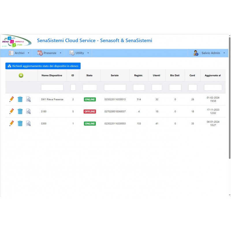Screen dimensions: 231x231
Task: Open the S300 device settings icon
Action: point(28,123)
